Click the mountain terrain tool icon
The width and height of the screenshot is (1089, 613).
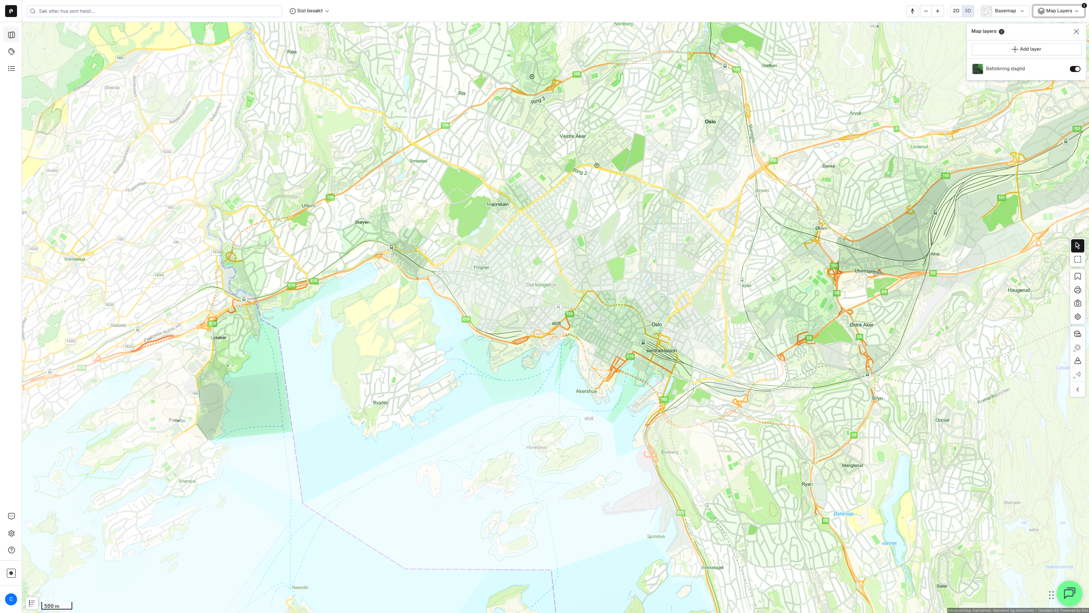pyautogui.click(x=1078, y=361)
